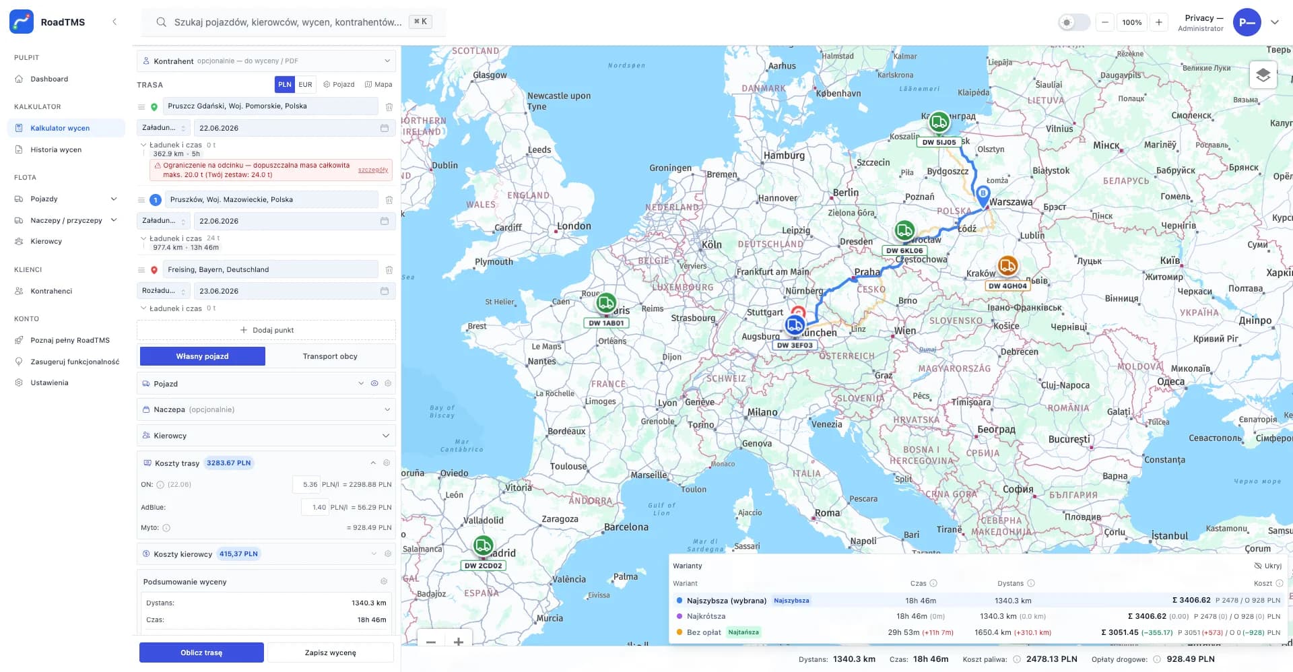Increase zoom with the top-bar plus
This screenshot has width=1293, height=672.
click(x=1159, y=22)
